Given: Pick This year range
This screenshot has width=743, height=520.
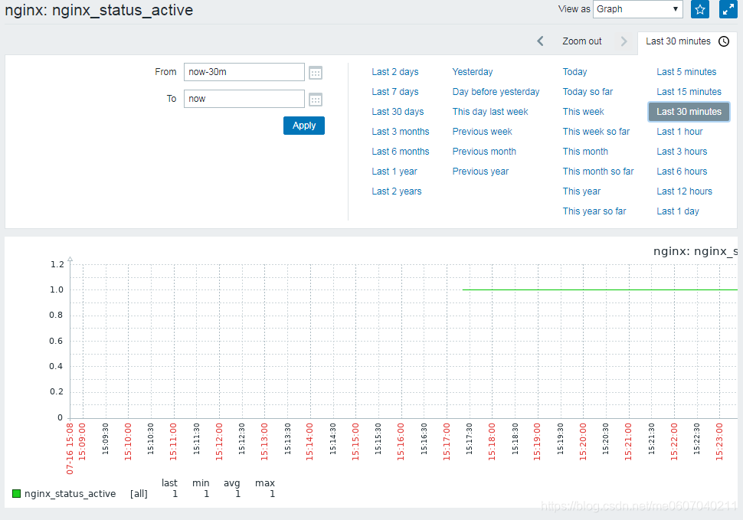Looking at the screenshot, I should (581, 191).
